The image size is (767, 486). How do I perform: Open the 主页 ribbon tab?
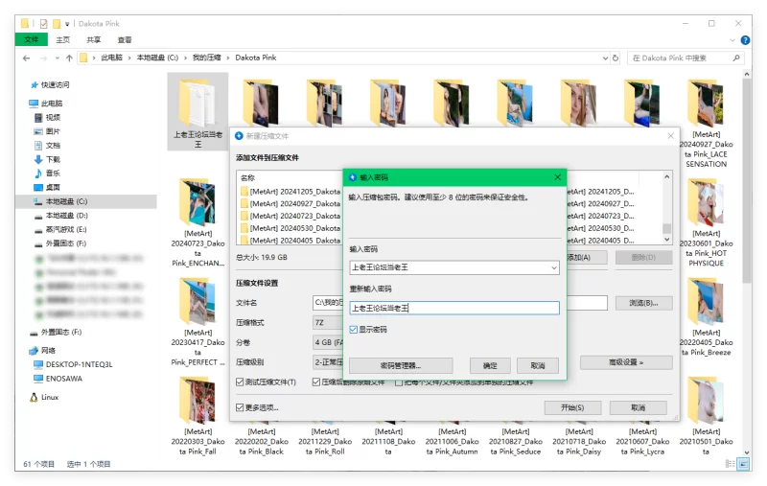click(x=62, y=40)
